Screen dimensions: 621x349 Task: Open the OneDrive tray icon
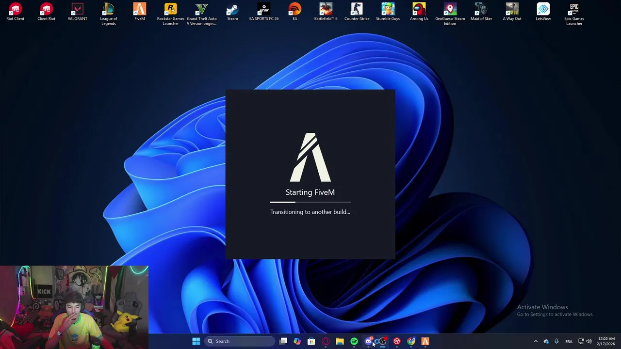546,341
